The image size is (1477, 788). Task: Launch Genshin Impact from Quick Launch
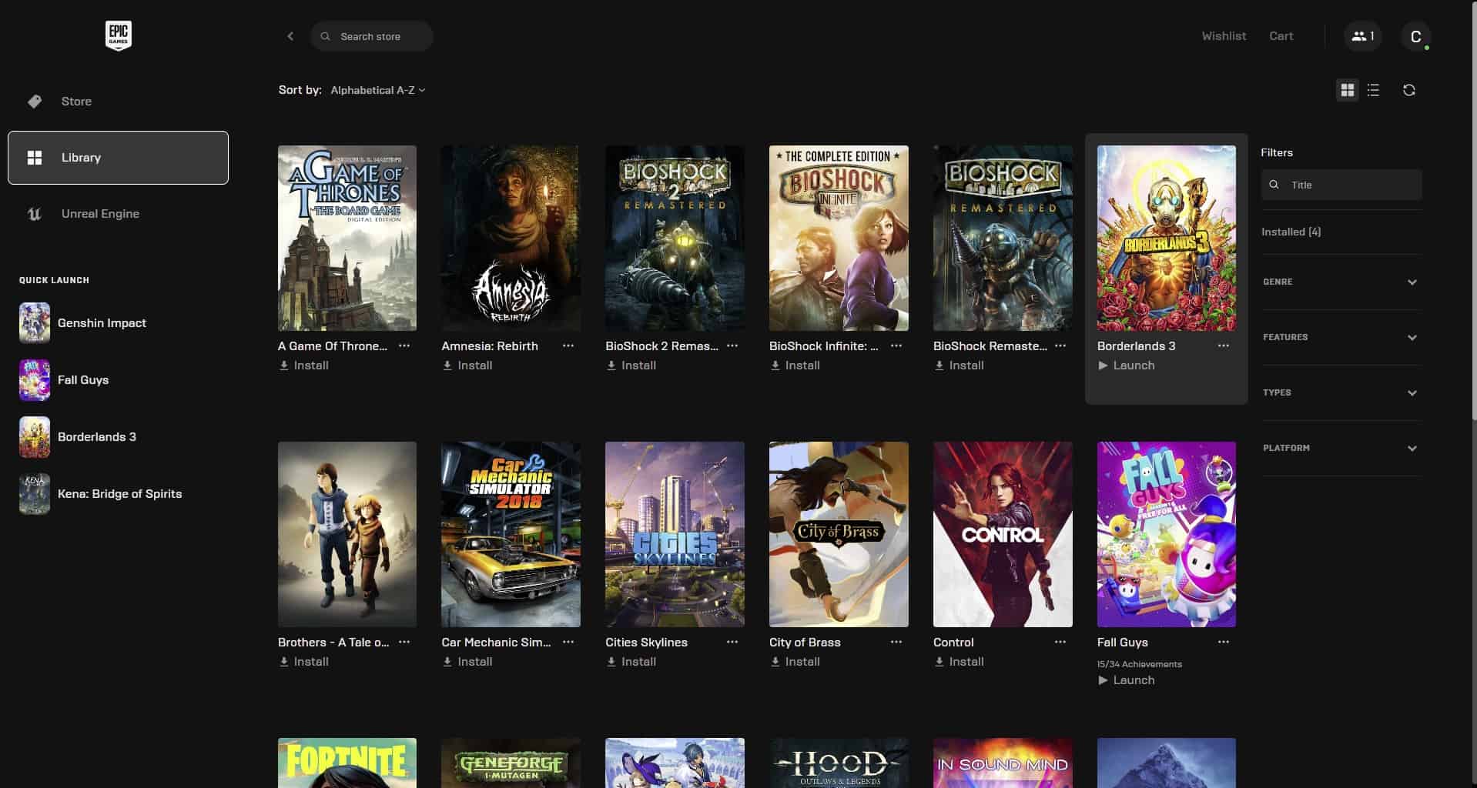101,322
